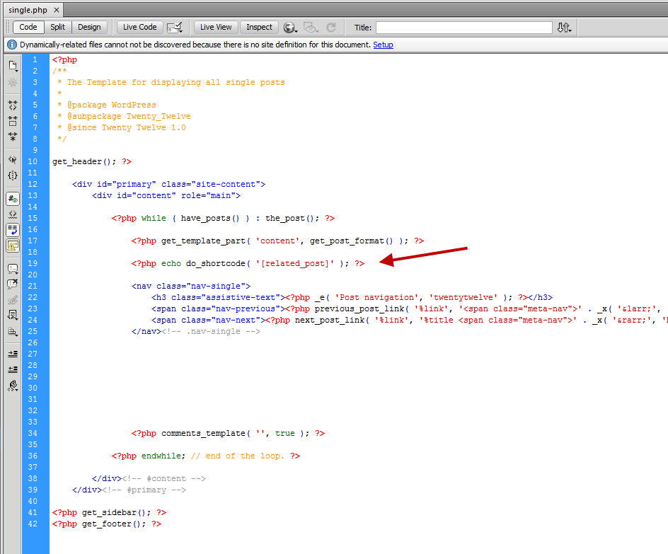
Task: Click the div id="content" role="main" line
Action: point(166,195)
